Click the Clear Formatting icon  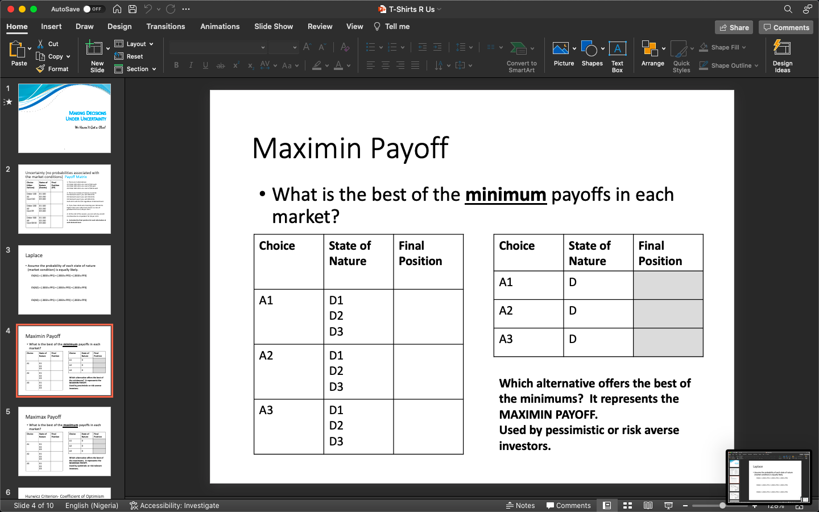[345, 47]
